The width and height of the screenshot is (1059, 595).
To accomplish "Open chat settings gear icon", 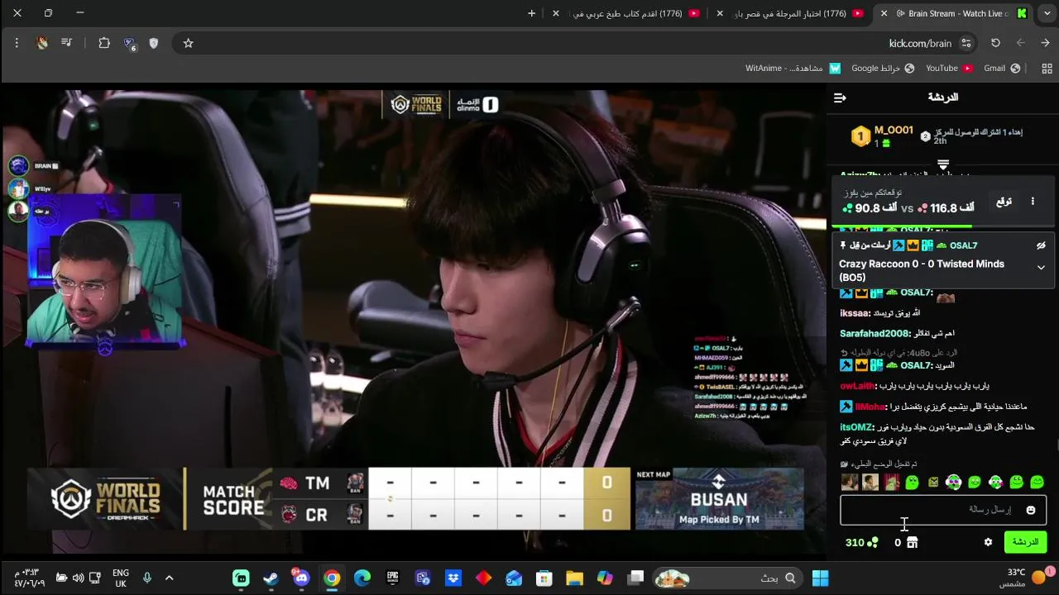I will [x=988, y=542].
